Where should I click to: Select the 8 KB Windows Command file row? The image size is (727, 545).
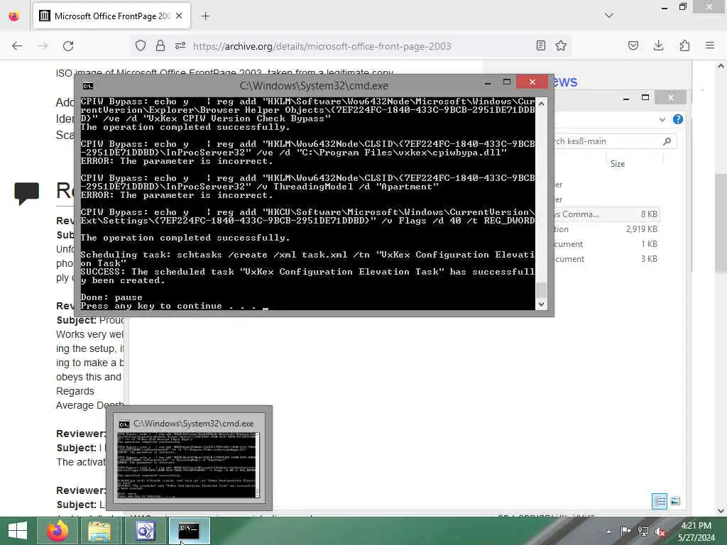(606, 214)
